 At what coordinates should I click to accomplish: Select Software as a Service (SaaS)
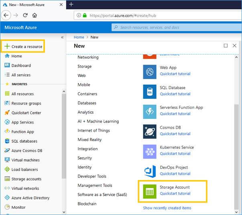point(102,195)
